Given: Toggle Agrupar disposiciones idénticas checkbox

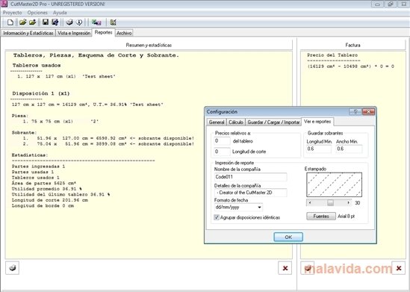Looking at the screenshot, I should 217,217.
